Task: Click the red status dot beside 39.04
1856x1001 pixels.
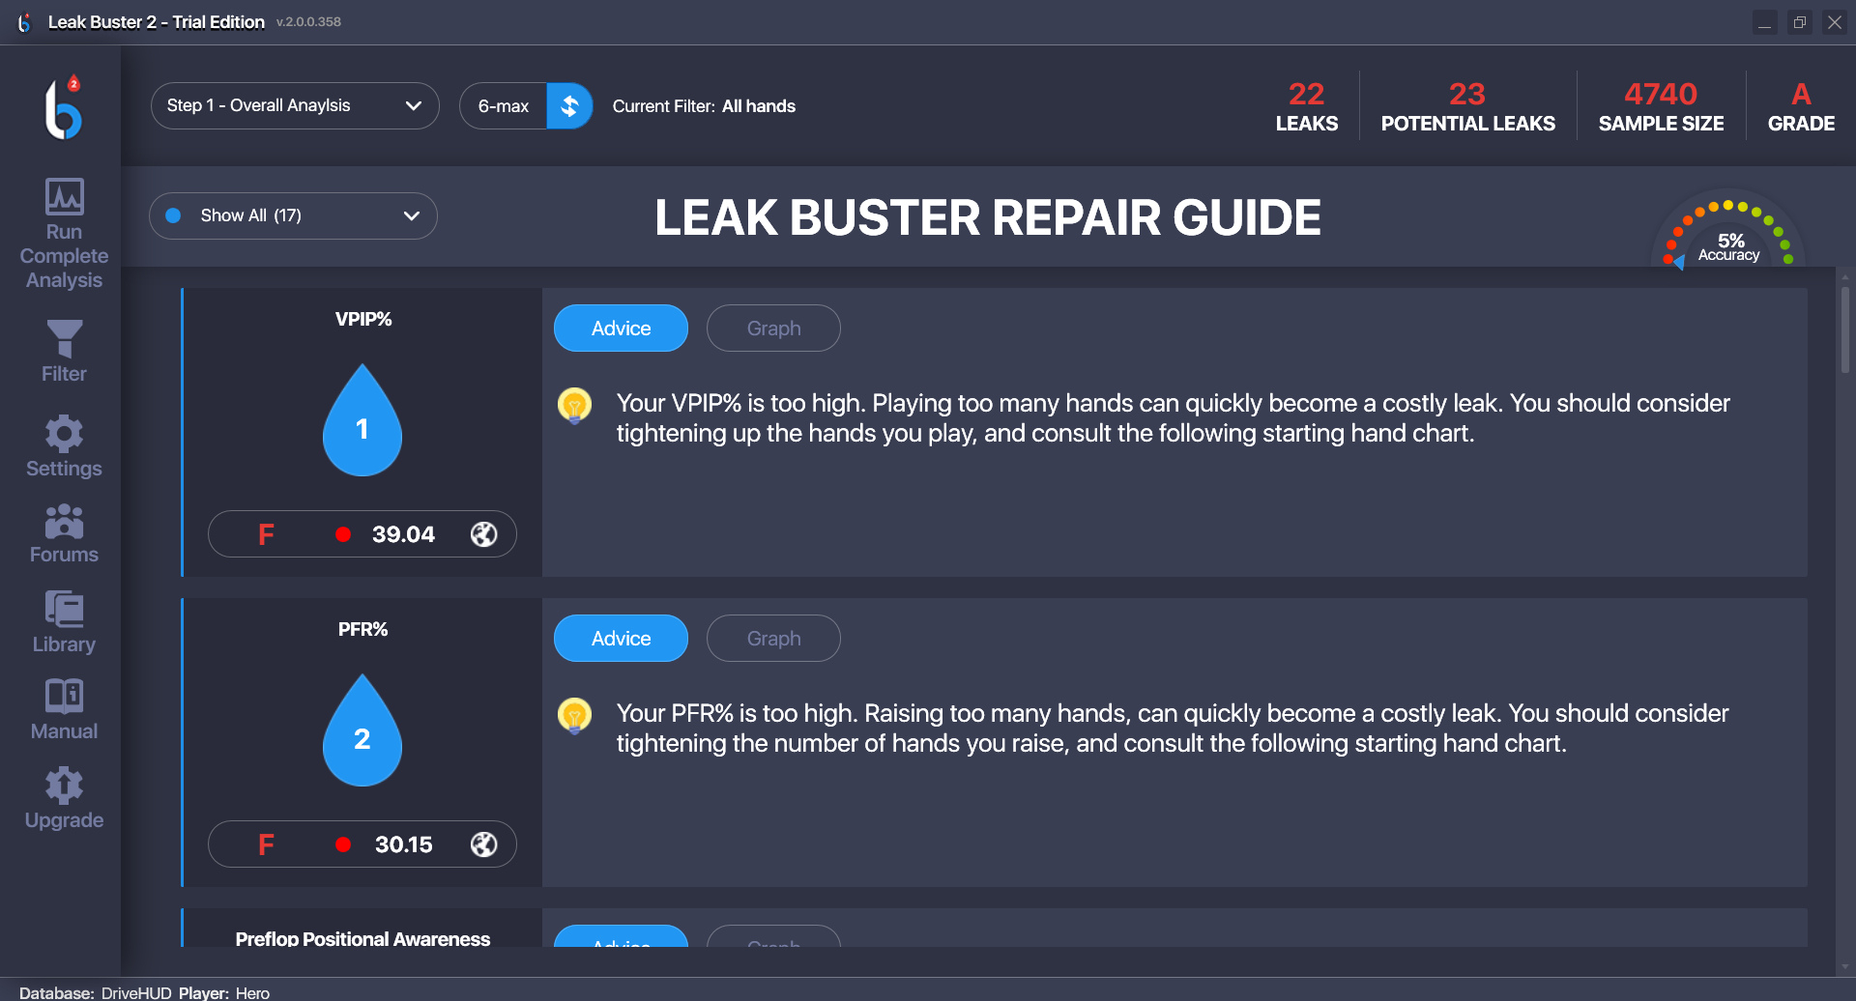Action: [343, 534]
